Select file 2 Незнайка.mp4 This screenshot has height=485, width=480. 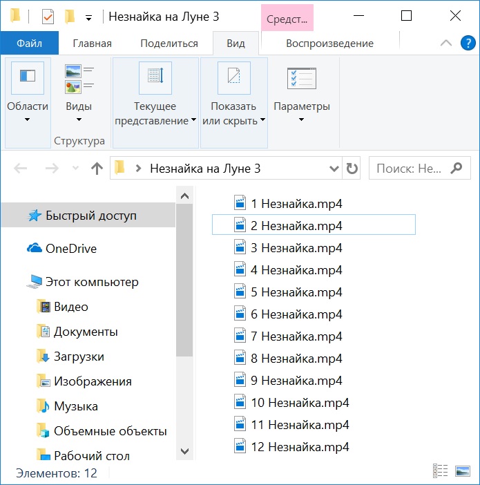314,225
